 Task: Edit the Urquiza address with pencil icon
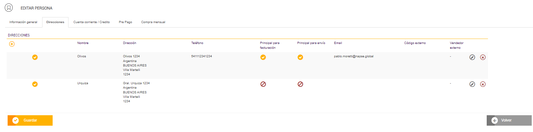(x=472, y=84)
